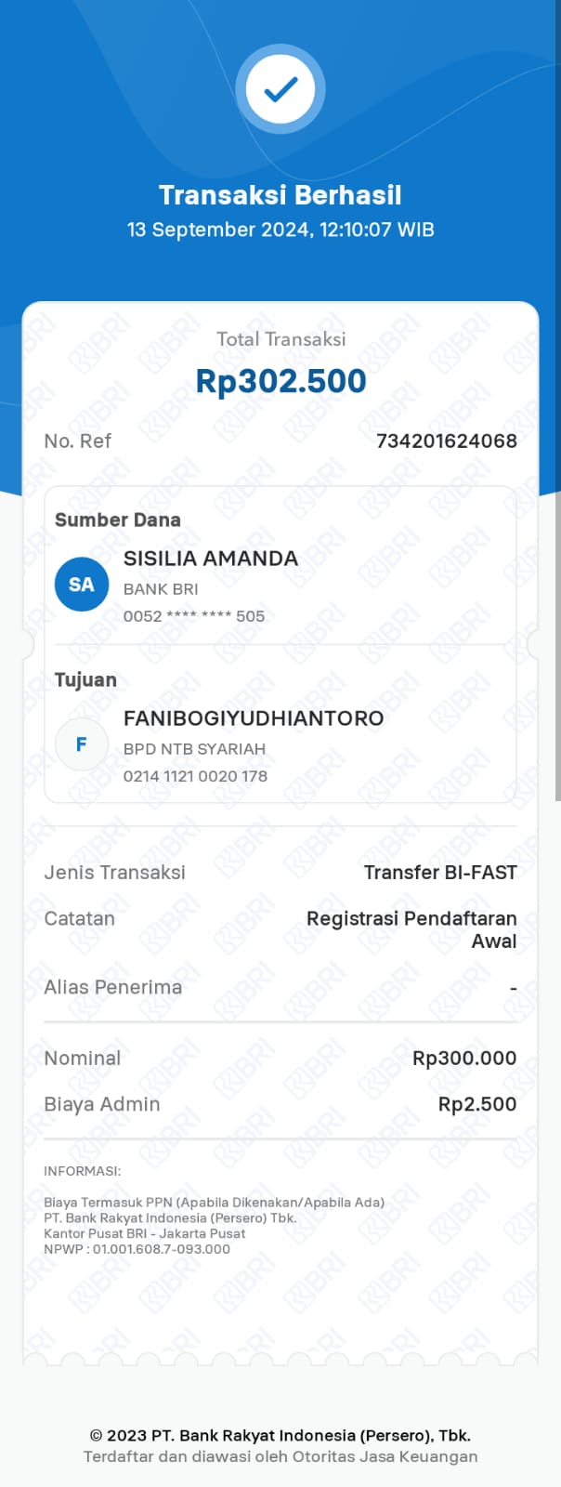The height and width of the screenshot is (1487, 561).
Task: Select the NPWP number in Informasi
Action: pos(160,1249)
